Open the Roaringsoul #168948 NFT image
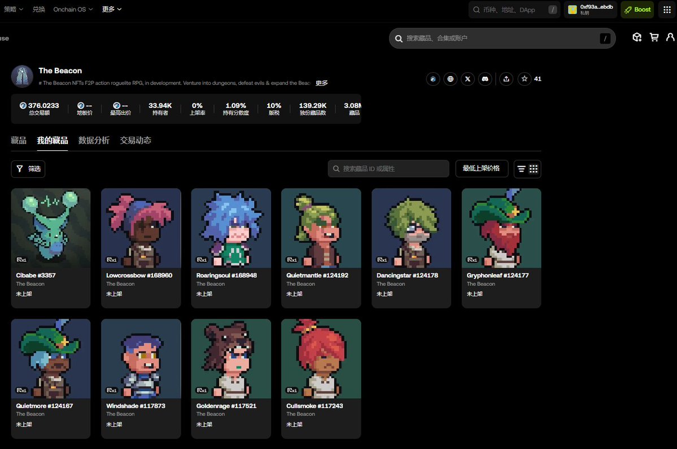Image resolution: width=677 pixels, height=449 pixels. [231, 228]
